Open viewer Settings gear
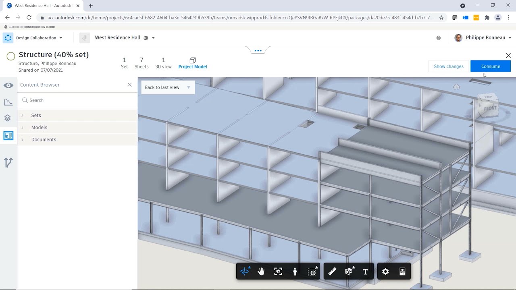Viewport: 516px width, 290px height. pyautogui.click(x=385, y=272)
